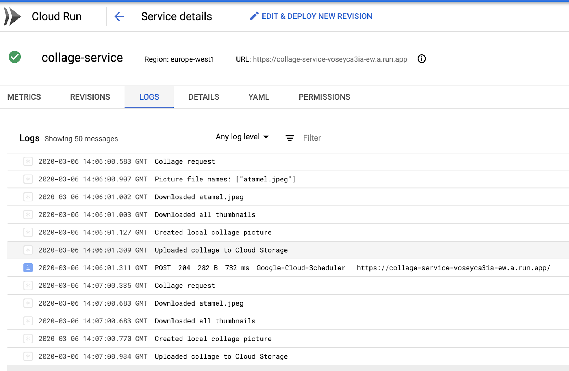Screen dimensions: 569x371
Task: Click severity icon of first Collage request log
Action: [x=28, y=161]
